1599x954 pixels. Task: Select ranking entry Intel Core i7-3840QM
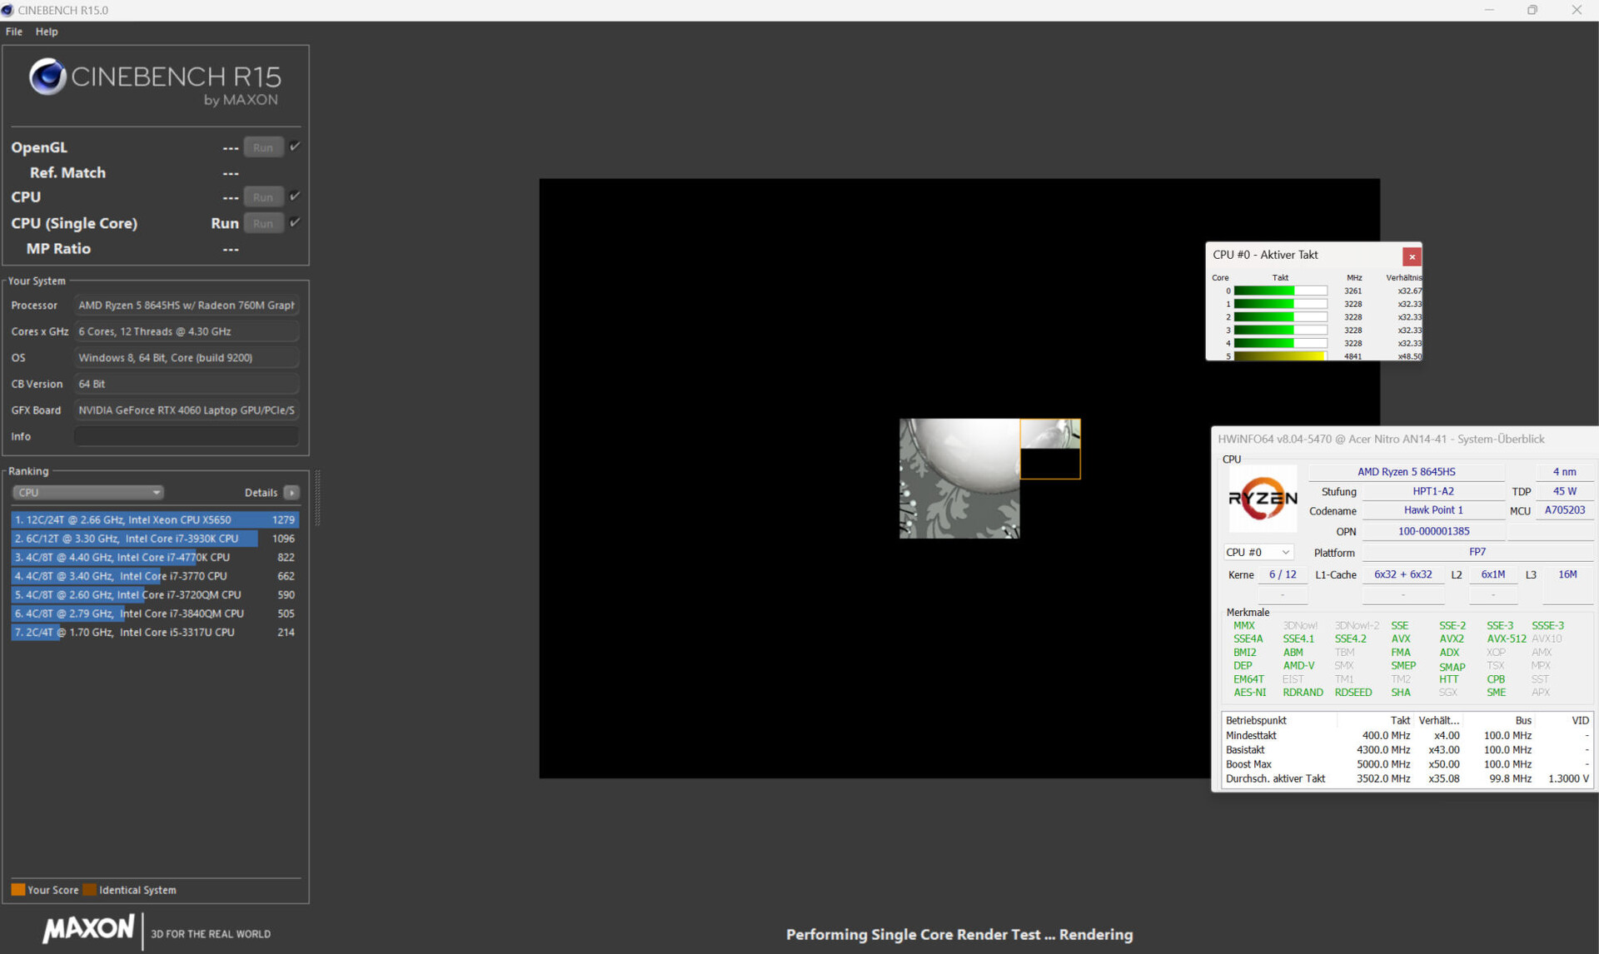coord(155,614)
